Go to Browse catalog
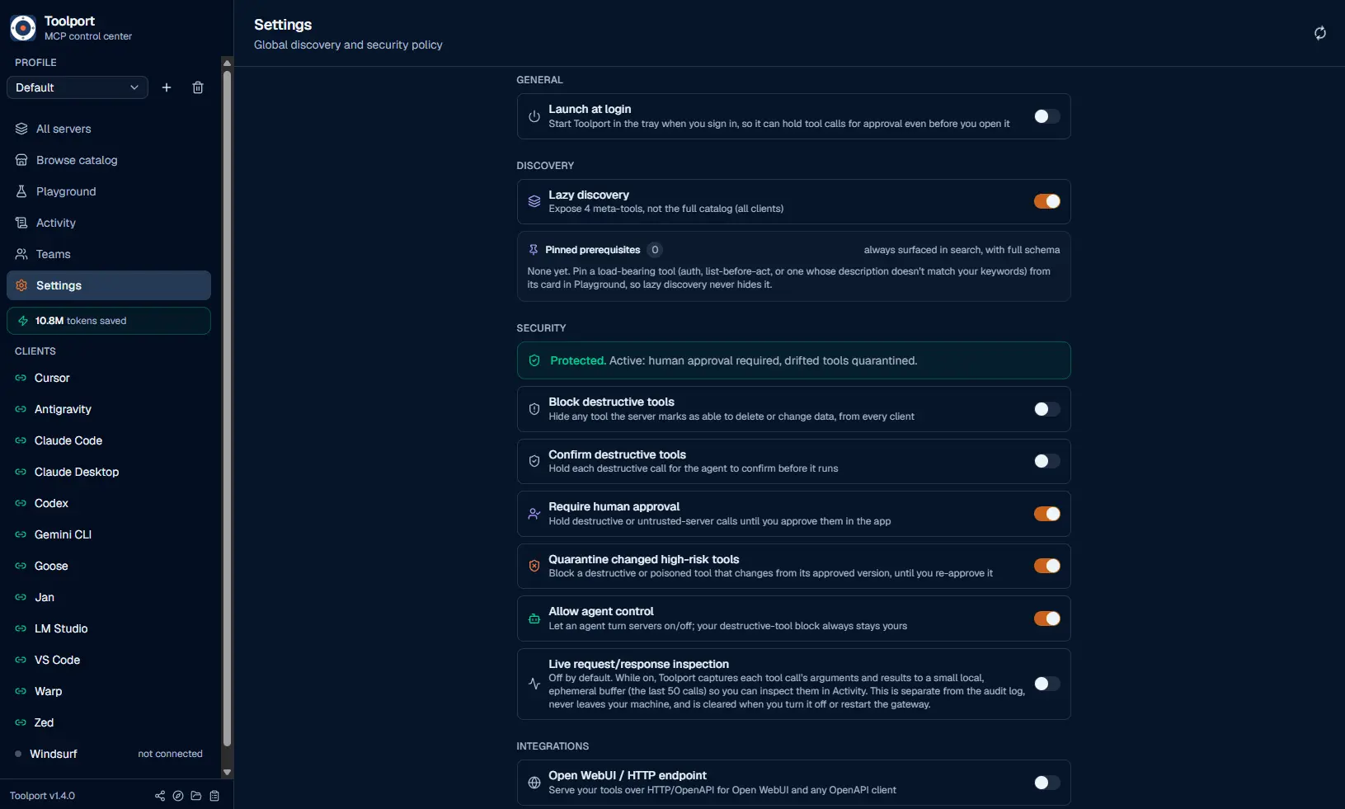 pyautogui.click(x=109, y=160)
